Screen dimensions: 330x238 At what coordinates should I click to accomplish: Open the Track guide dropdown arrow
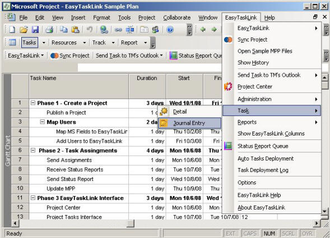(113, 43)
